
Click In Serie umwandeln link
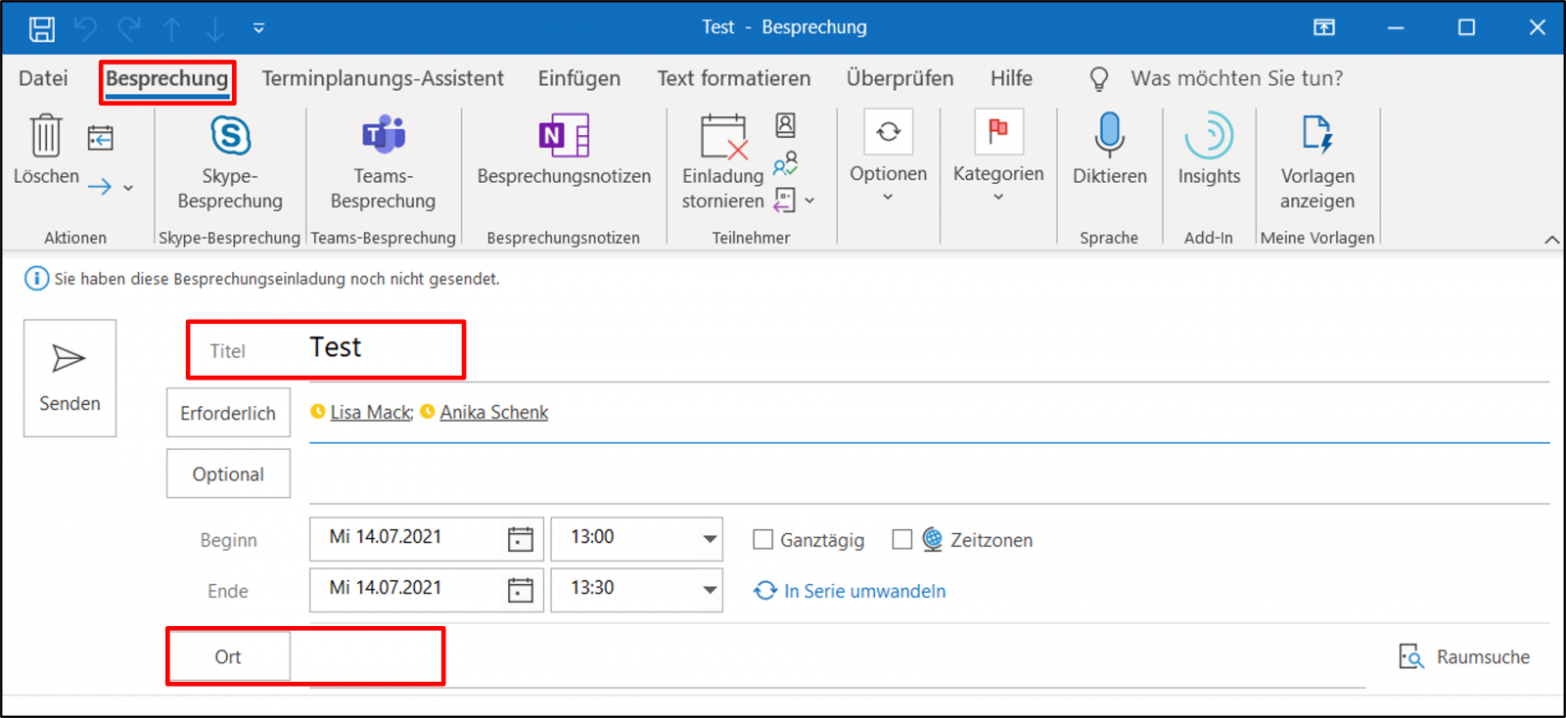850,591
